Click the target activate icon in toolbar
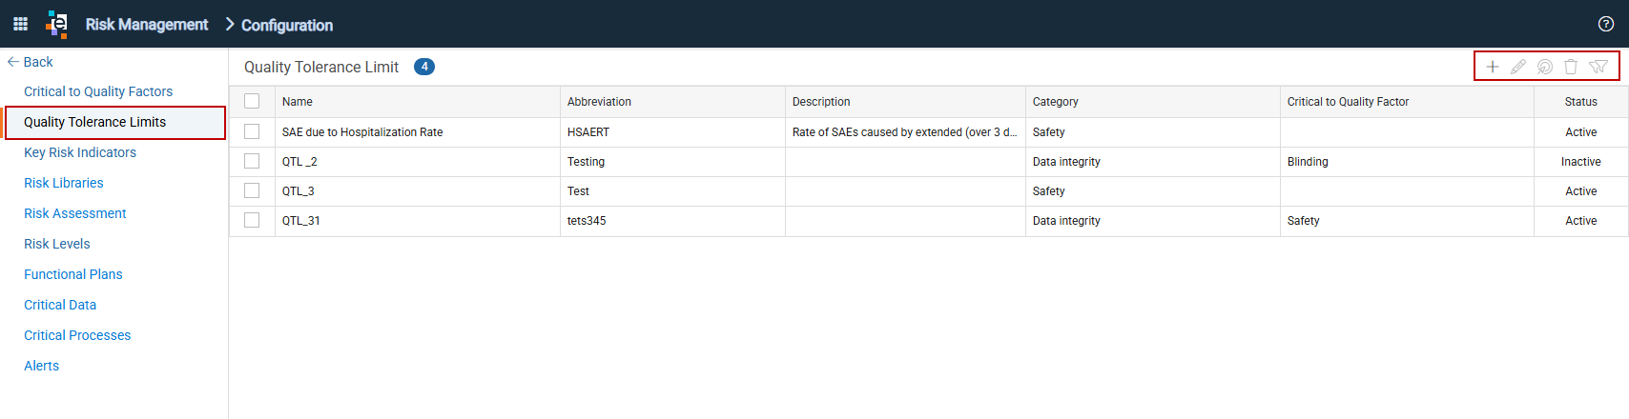The width and height of the screenshot is (1629, 419). pyautogui.click(x=1545, y=67)
